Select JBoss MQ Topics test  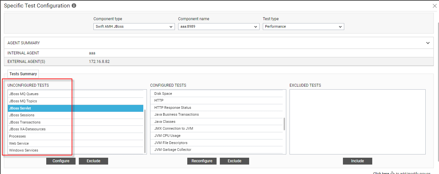[76, 101]
